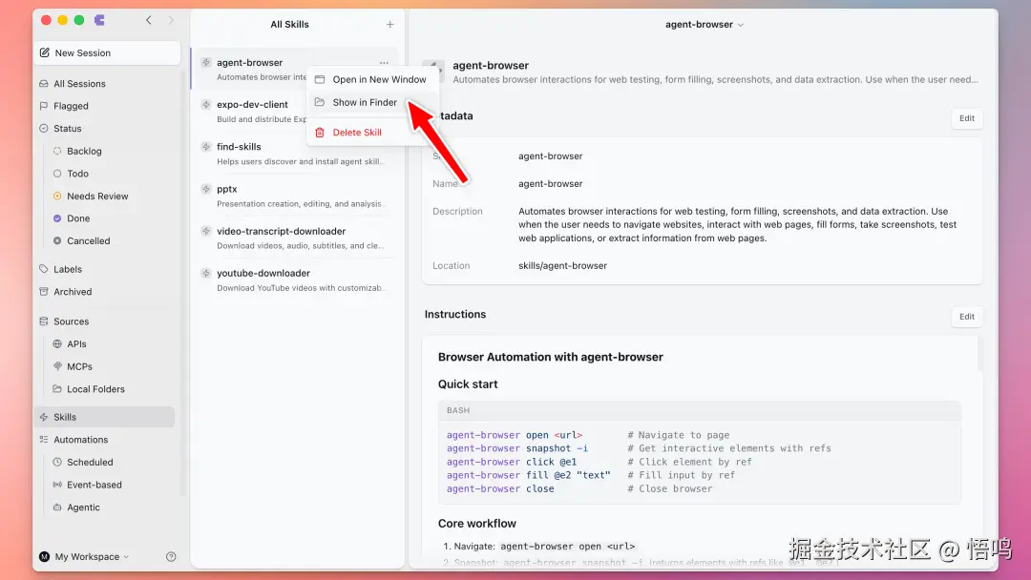Click the skills/agent-browser location value
The width and height of the screenshot is (1031, 580).
[x=562, y=265]
